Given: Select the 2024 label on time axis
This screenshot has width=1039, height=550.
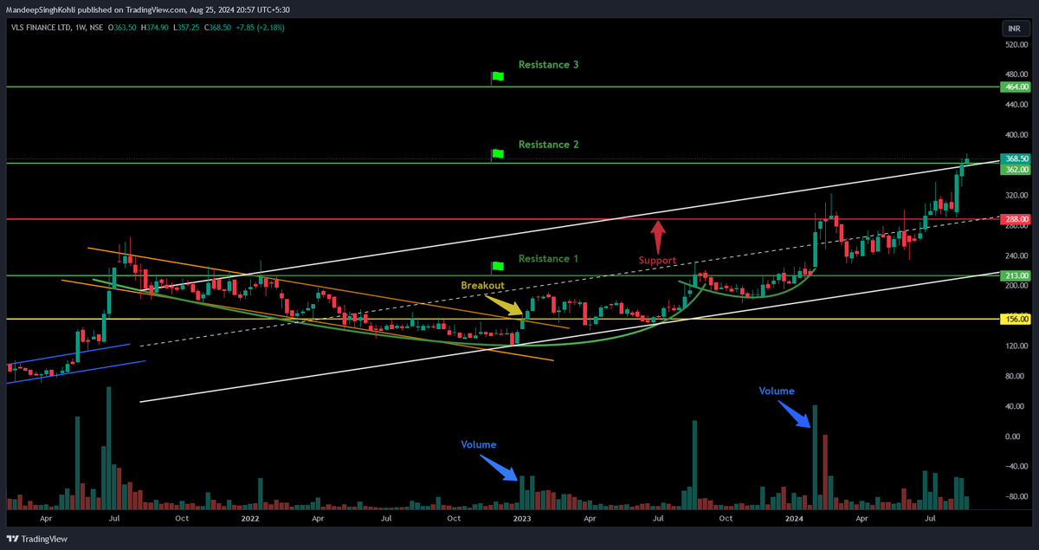Looking at the screenshot, I should 793,518.
